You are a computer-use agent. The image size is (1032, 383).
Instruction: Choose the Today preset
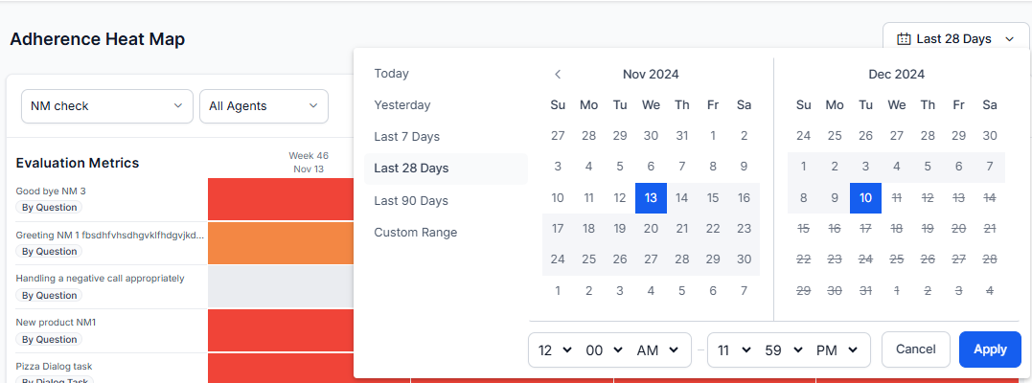tap(391, 74)
